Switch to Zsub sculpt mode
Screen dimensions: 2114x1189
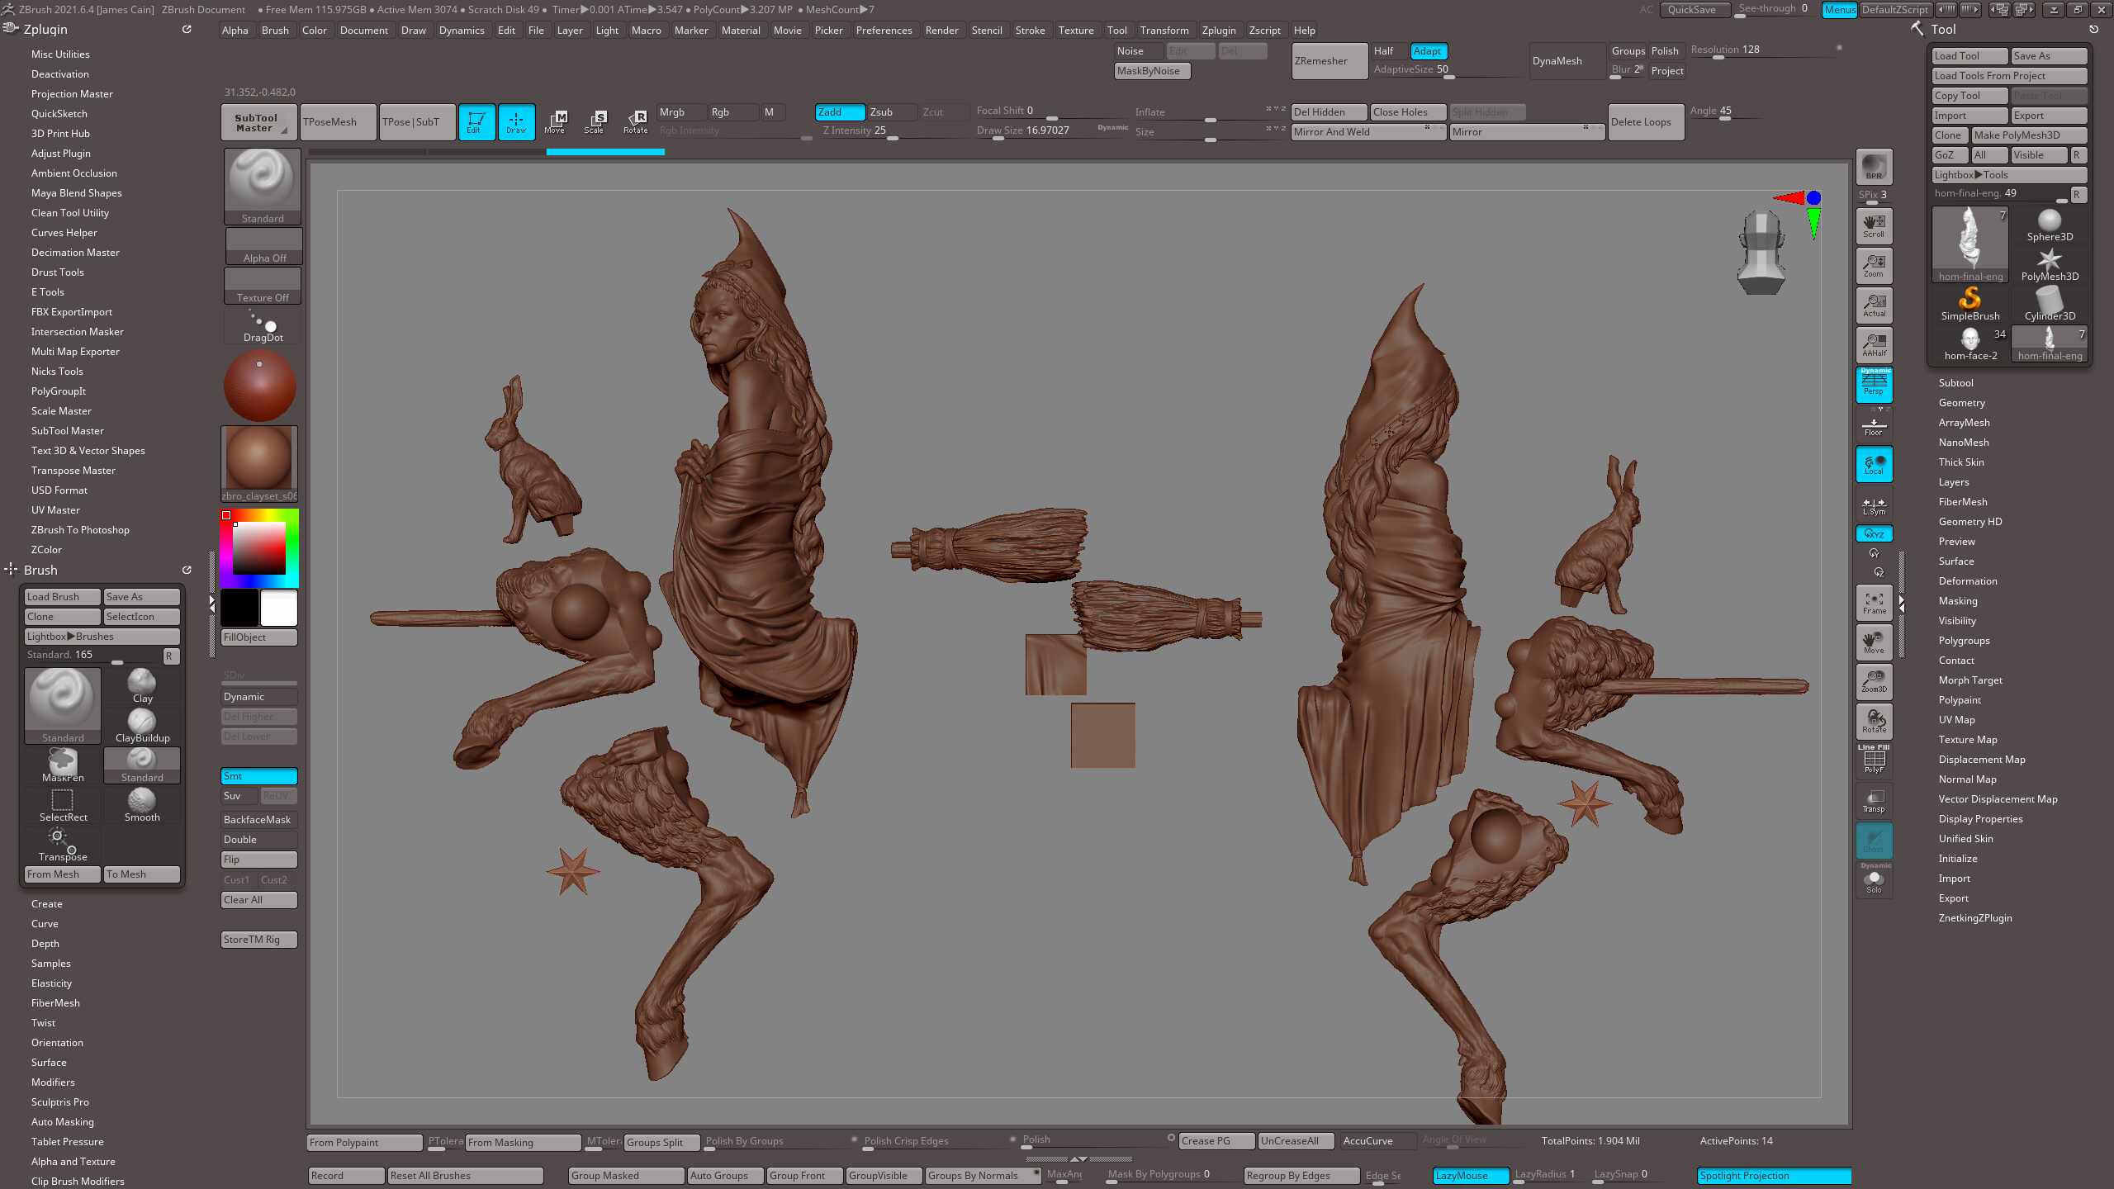point(890,112)
